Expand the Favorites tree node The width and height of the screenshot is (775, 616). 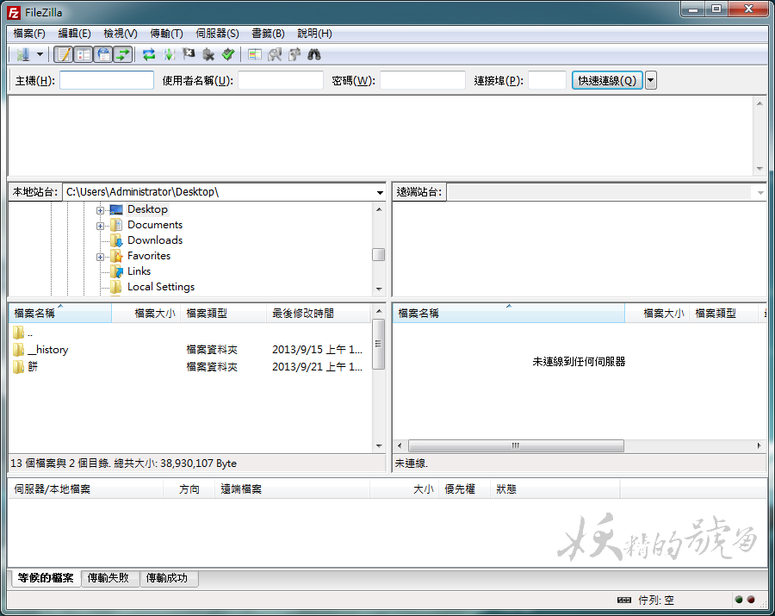[x=101, y=257]
